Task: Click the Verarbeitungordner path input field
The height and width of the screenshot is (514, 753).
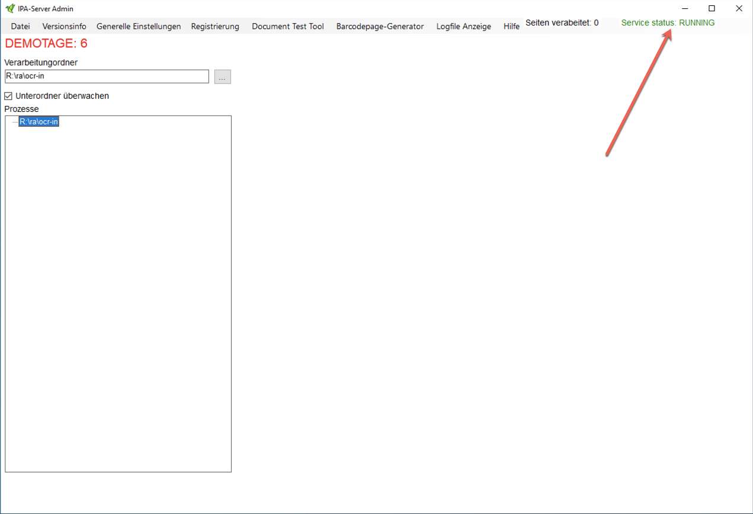Action: [107, 76]
